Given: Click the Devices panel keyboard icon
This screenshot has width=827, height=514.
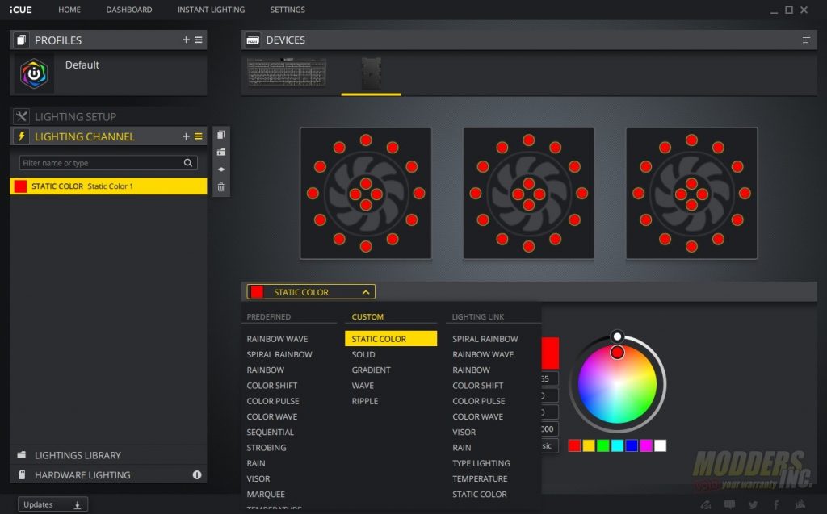Looking at the screenshot, I should (x=253, y=40).
